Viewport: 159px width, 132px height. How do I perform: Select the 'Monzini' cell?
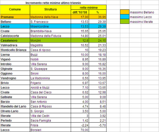(50, 40)
